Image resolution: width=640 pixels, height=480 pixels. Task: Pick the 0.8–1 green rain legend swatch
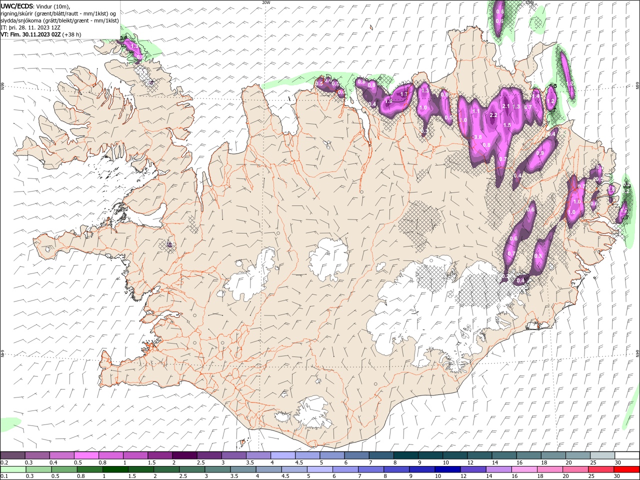[x=90, y=469]
